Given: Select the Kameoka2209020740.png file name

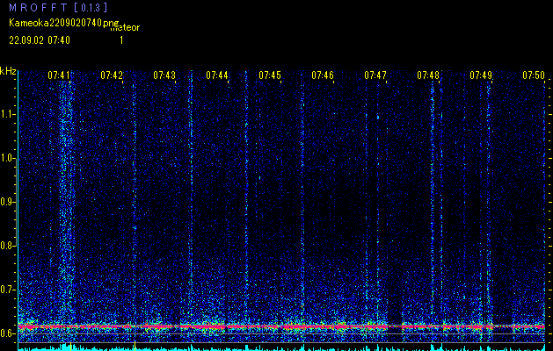Looking at the screenshot, I should pyautogui.click(x=64, y=23).
